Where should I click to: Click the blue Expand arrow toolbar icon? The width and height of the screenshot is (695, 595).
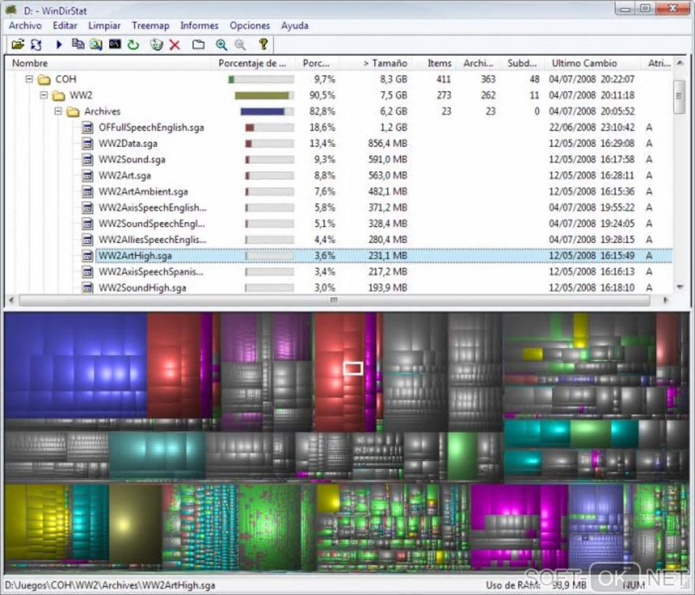[x=59, y=44]
